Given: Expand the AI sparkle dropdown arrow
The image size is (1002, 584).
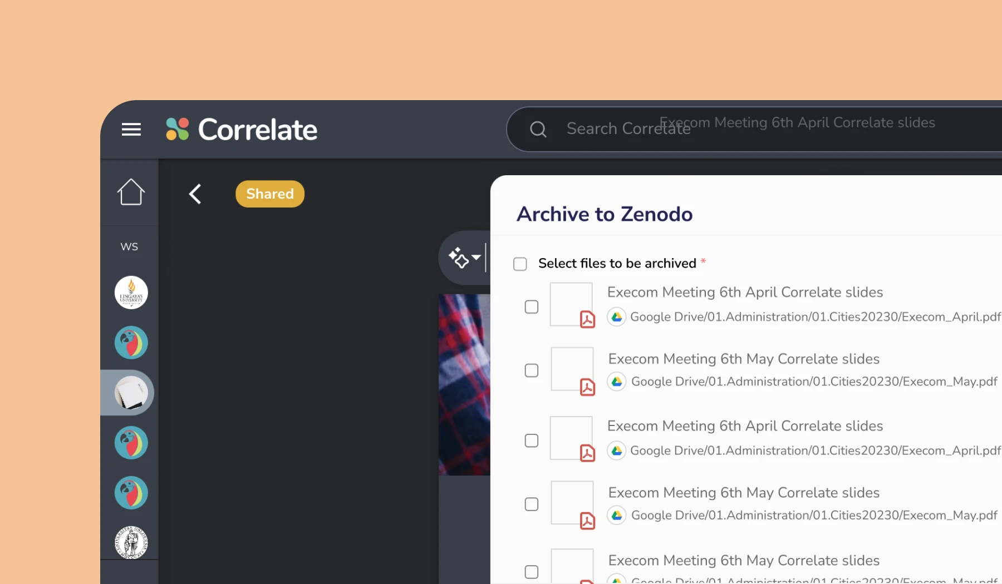Looking at the screenshot, I should coord(476,258).
